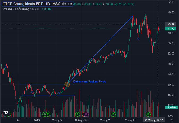Screen dimensions: 179x123
Task: Open the F event marker below Tháng Năm
Action: [77, 114]
